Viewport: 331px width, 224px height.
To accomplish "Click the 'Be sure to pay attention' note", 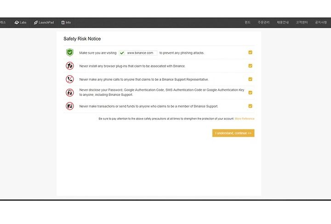I will pyautogui.click(x=166, y=118).
